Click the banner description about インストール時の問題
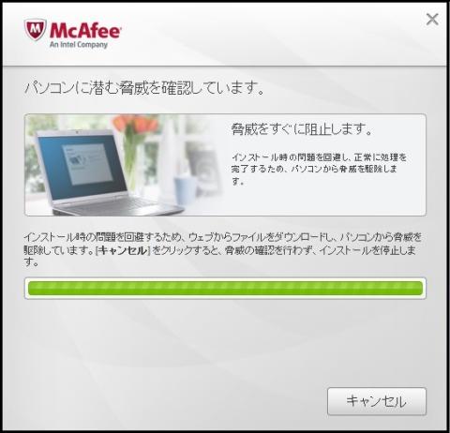 pyautogui.click(x=319, y=169)
